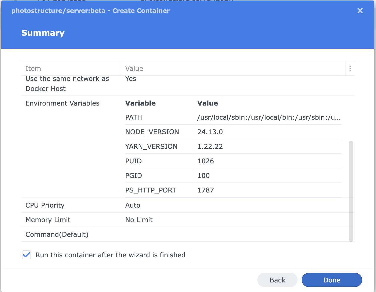Select the NODE_VERSION variable row
The height and width of the screenshot is (292, 376).
tap(152, 132)
